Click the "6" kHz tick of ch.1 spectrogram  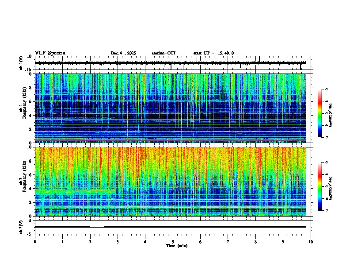pyautogui.click(x=30, y=101)
